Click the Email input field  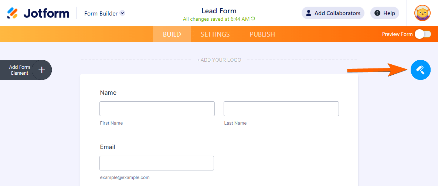tap(156, 163)
